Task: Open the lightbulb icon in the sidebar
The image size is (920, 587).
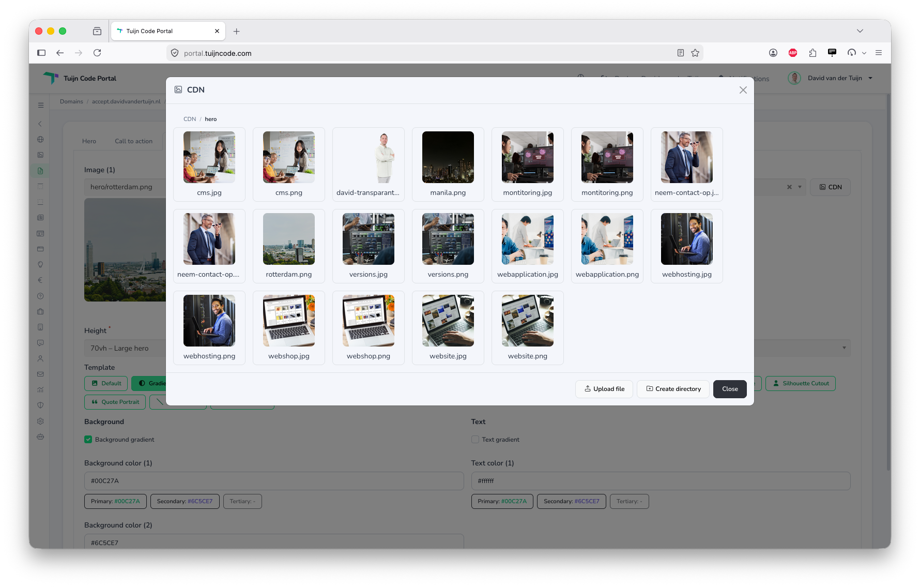Action: point(40,264)
